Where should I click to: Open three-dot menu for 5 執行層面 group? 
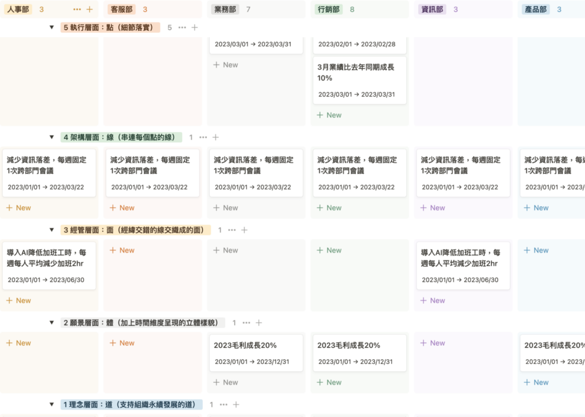click(182, 27)
